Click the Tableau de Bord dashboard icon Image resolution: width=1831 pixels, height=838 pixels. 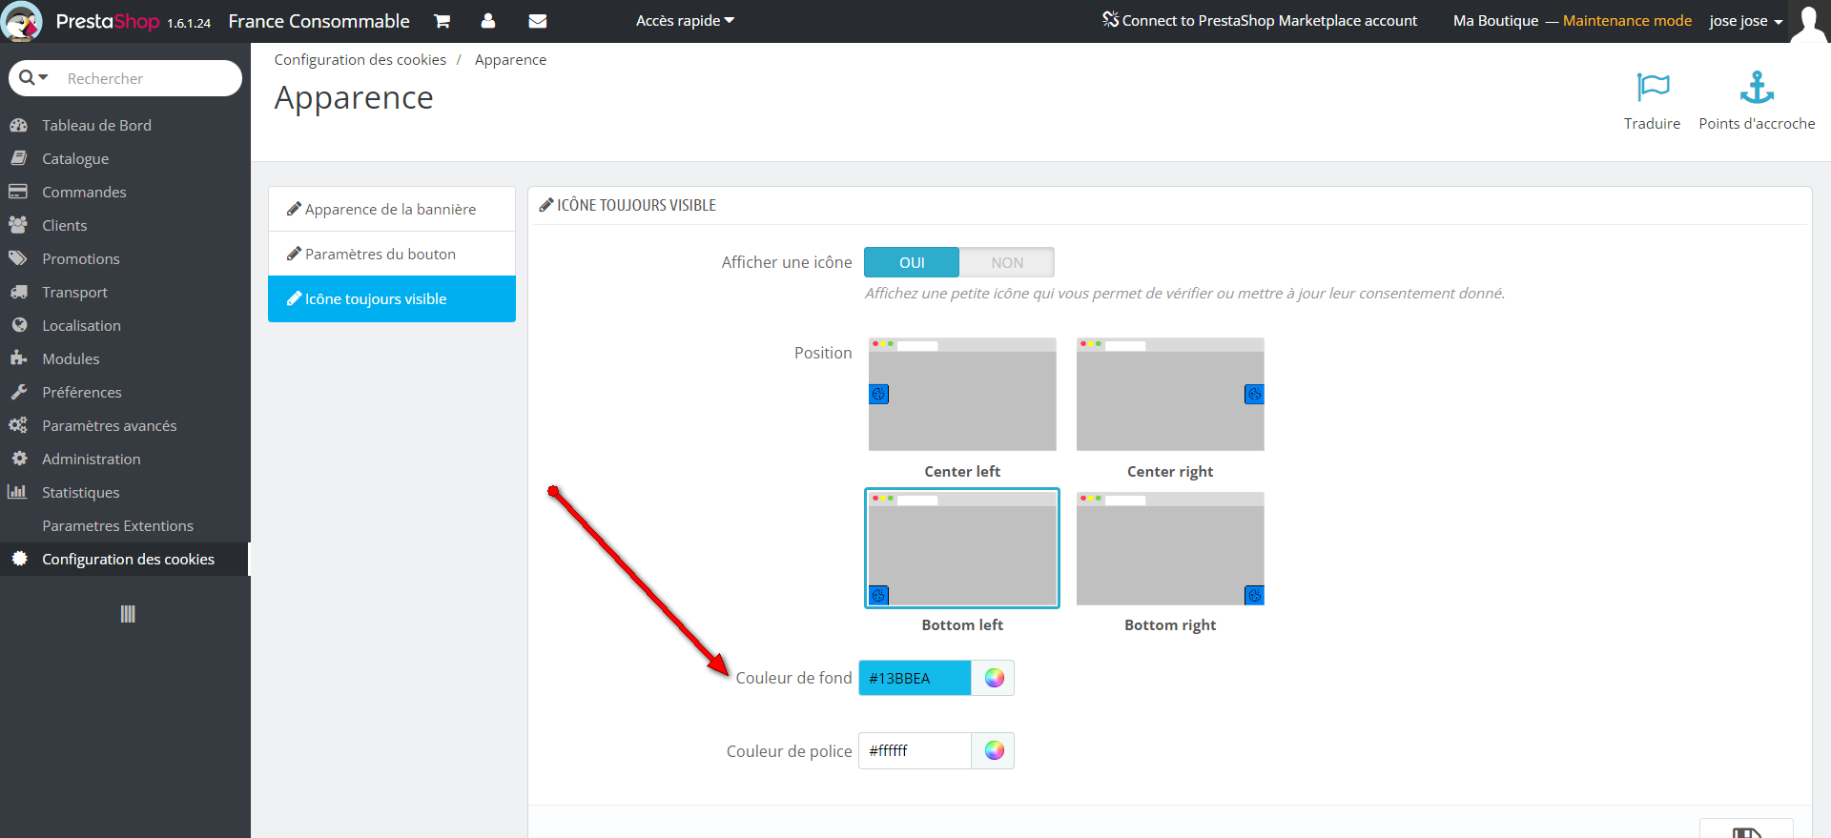point(18,125)
